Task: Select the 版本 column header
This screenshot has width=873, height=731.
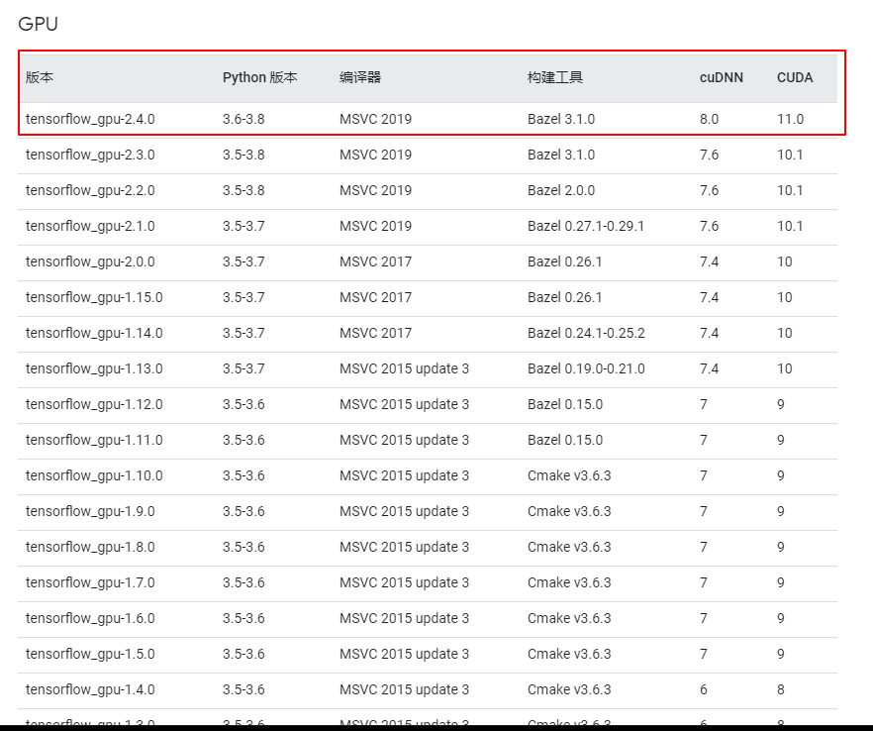Action: tap(40, 77)
